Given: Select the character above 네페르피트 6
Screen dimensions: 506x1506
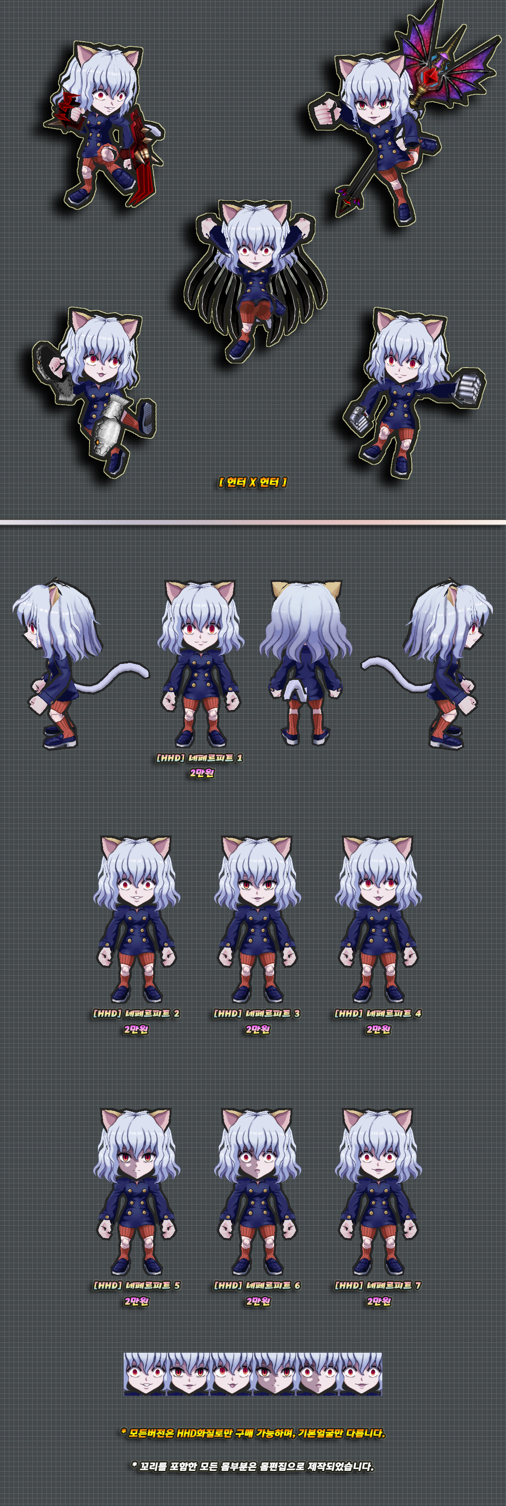Looking at the screenshot, I should 258,1192.
